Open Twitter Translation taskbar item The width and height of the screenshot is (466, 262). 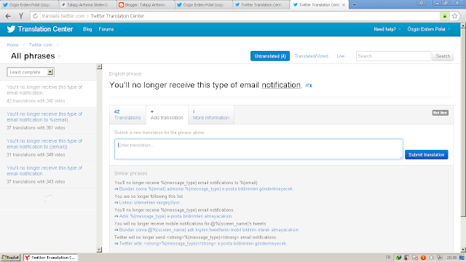tap(50, 258)
